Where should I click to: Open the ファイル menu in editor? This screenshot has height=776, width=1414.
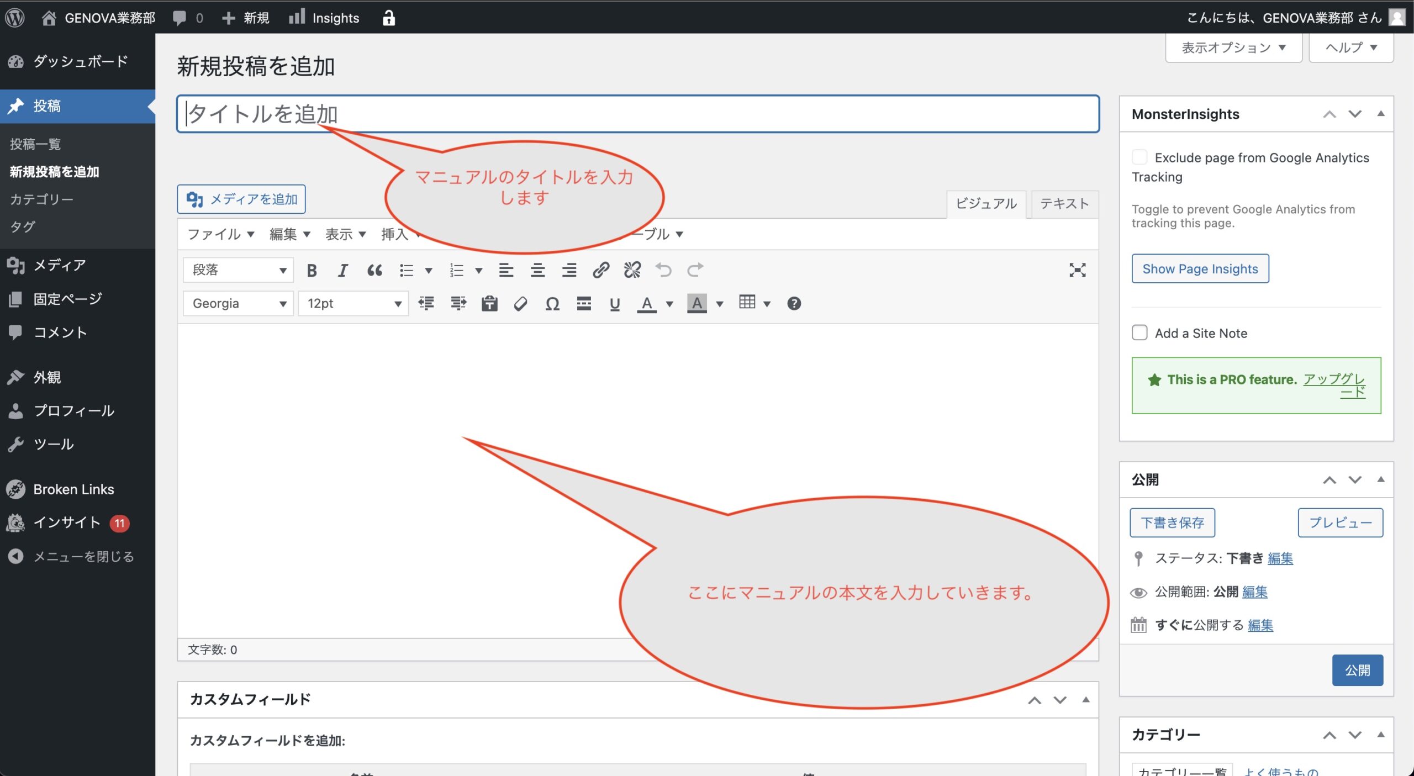[x=220, y=234]
